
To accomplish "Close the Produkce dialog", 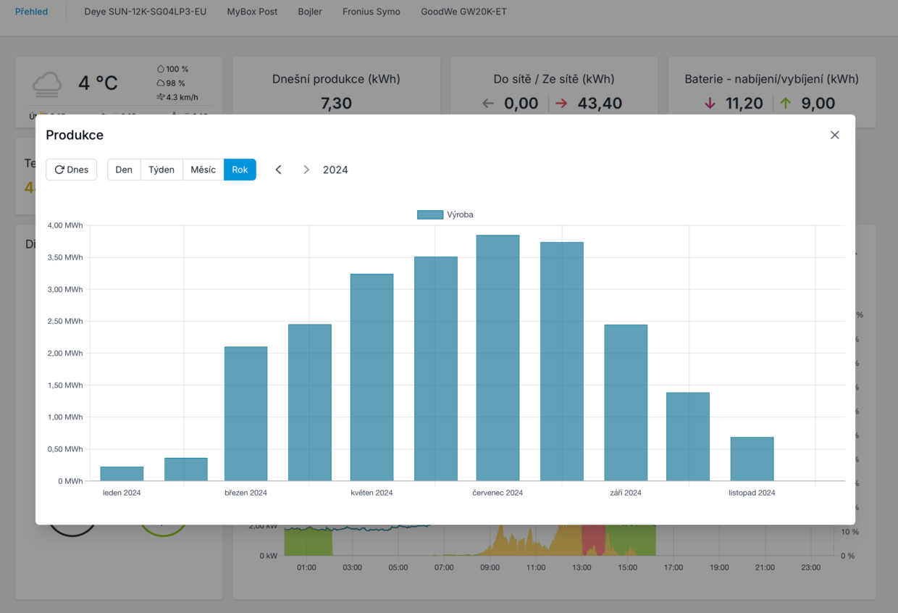I will (x=834, y=135).
